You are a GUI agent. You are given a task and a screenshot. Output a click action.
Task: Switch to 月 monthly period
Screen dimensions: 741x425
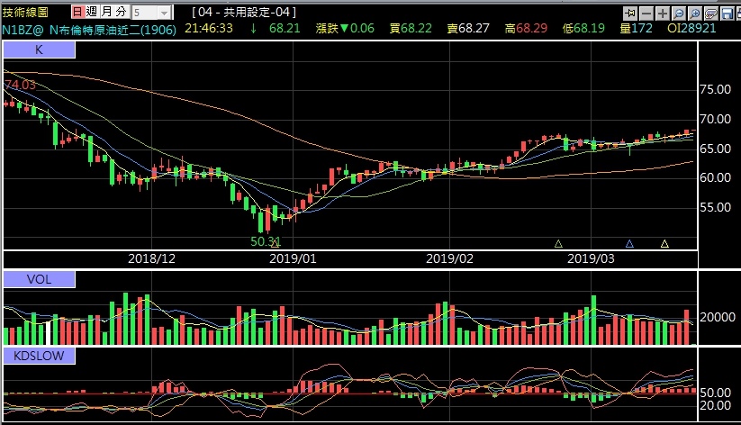pos(107,12)
